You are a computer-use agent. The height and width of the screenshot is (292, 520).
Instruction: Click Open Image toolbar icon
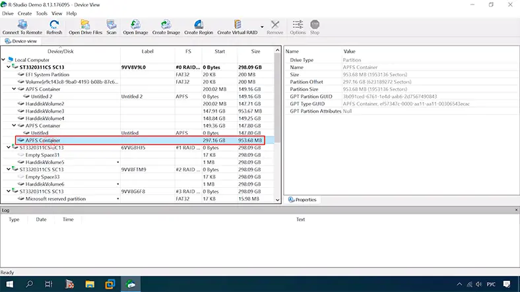click(135, 27)
